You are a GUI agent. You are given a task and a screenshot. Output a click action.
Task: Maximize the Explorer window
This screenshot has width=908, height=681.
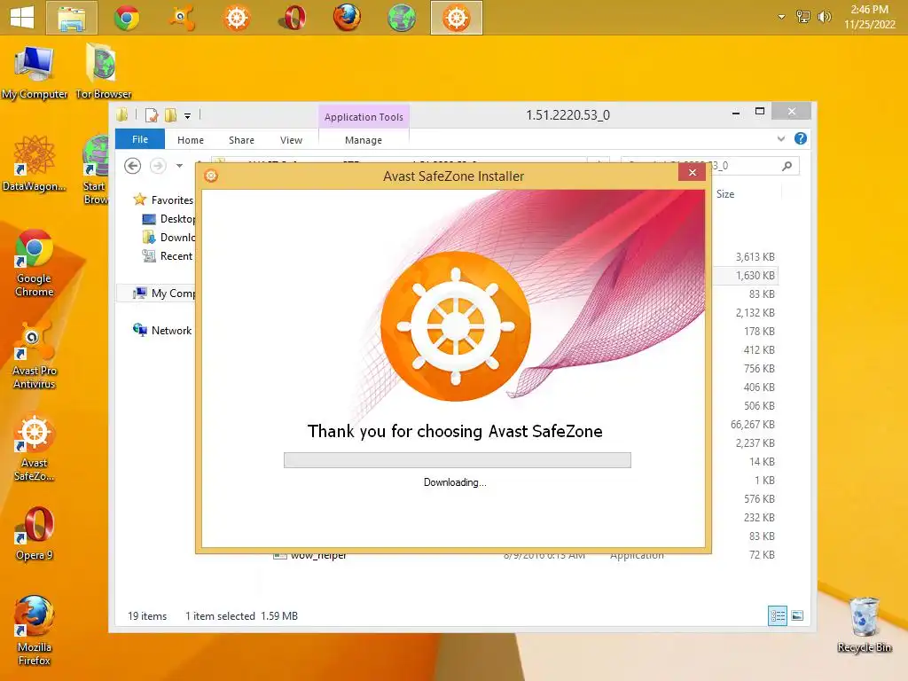[x=760, y=112]
